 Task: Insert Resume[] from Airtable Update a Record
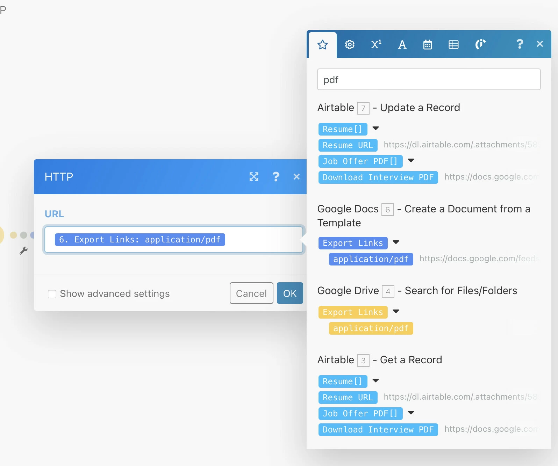343,129
